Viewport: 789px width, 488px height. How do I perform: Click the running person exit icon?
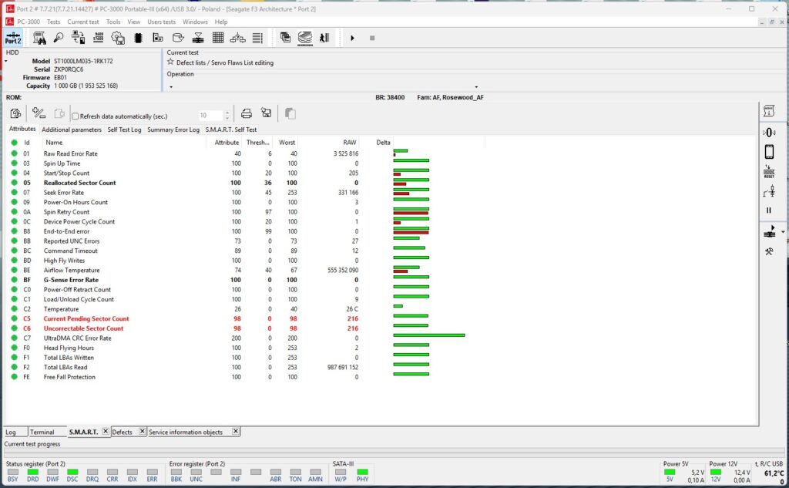324,38
